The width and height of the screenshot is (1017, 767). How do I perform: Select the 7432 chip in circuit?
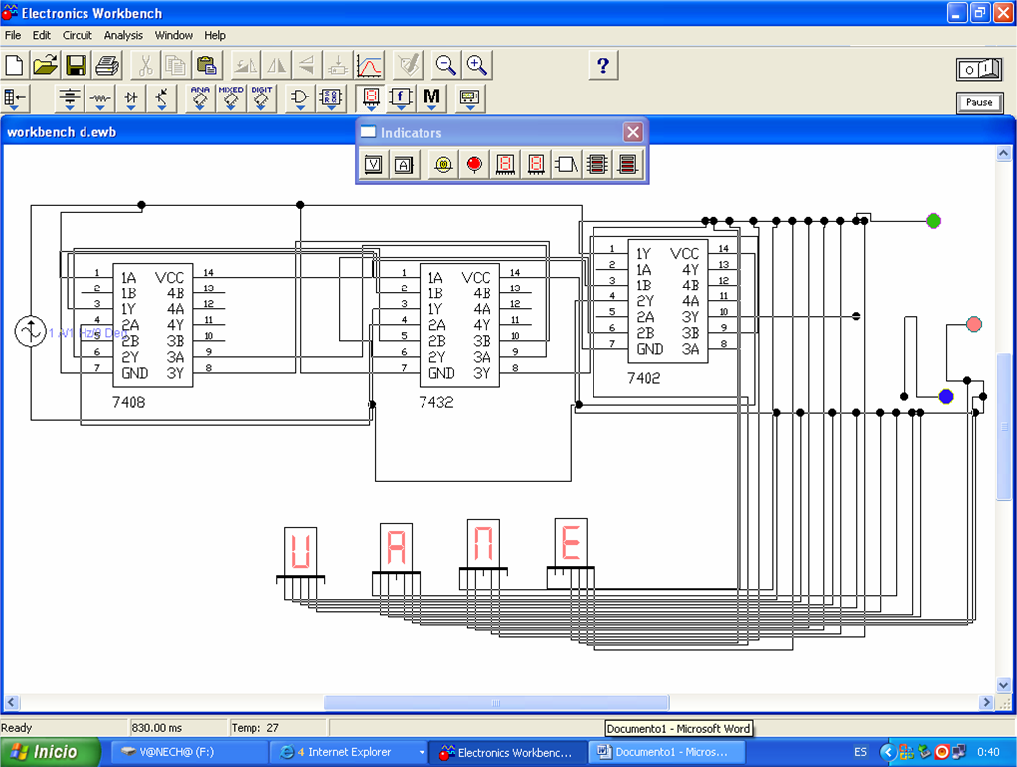(459, 325)
